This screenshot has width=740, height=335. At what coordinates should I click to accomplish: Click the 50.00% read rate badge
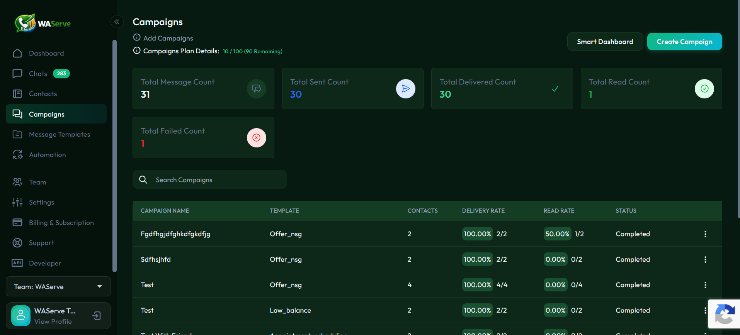(557, 234)
